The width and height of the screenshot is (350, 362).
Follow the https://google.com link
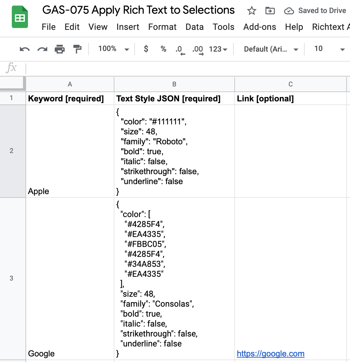[x=270, y=354]
